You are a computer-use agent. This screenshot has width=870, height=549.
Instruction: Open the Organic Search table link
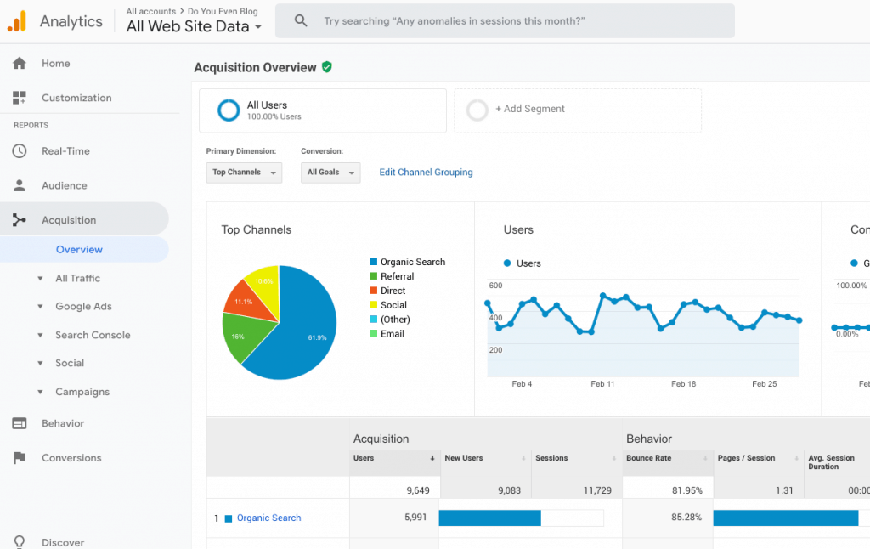coord(269,518)
